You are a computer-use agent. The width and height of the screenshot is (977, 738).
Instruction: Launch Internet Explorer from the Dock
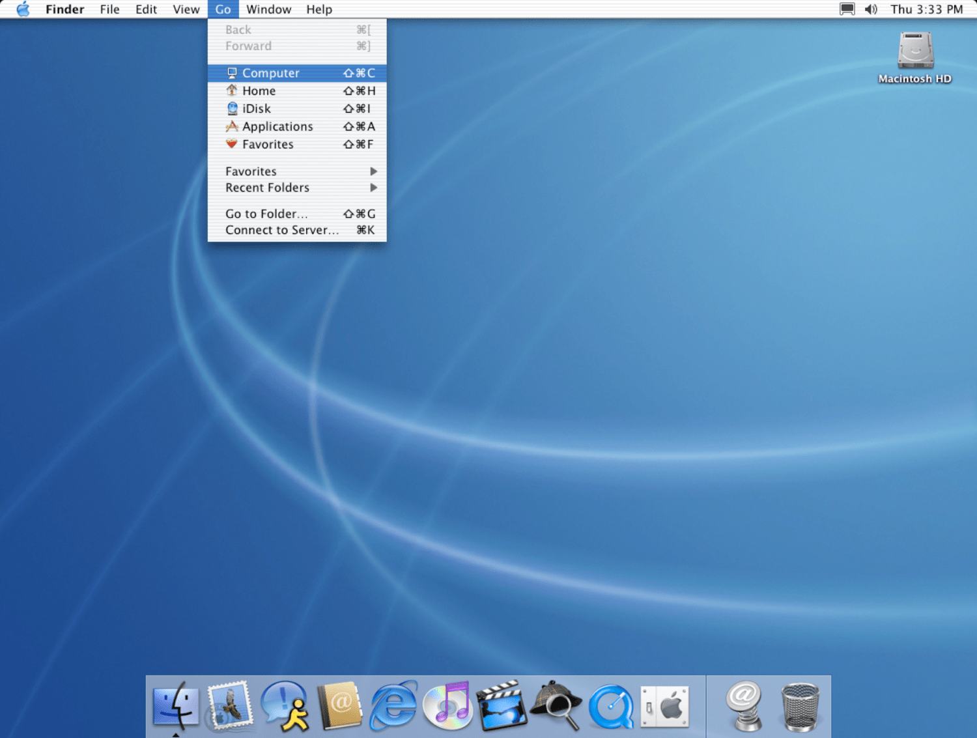[393, 706]
